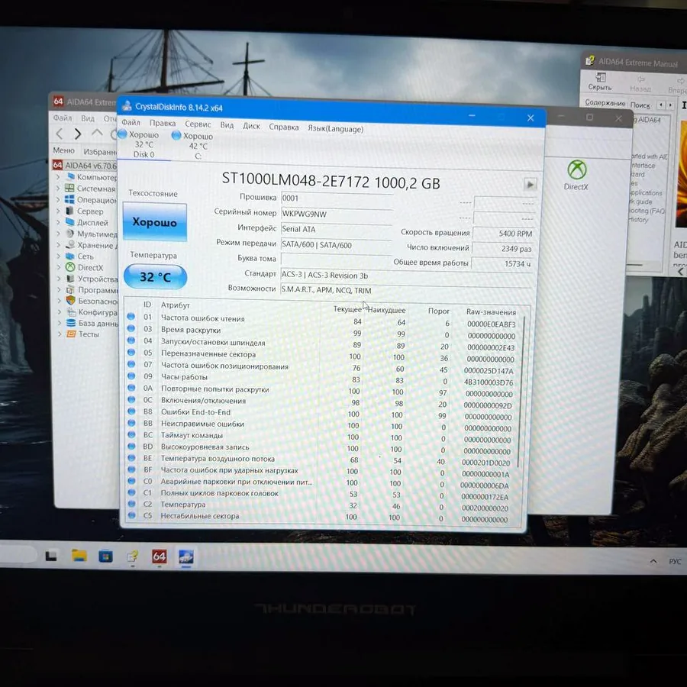Open the Вид menu in CrystalDiskInfo
The width and height of the screenshot is (687, 687).
(227, 125)
